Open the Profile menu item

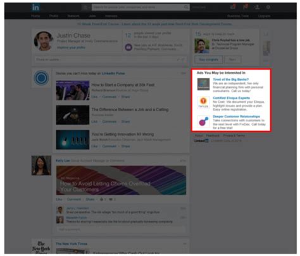tap(54, 16)
